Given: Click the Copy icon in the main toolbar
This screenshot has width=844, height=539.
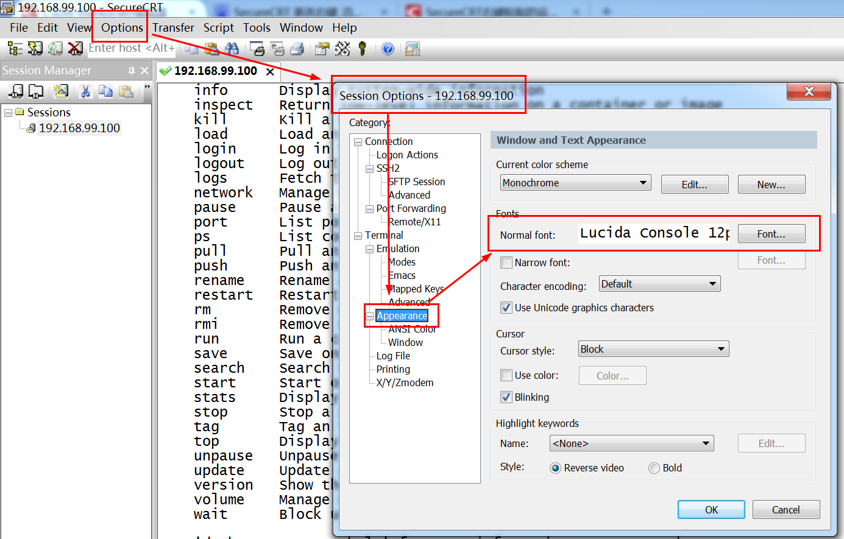Looking at the screenshot, I should pos(191,49).
